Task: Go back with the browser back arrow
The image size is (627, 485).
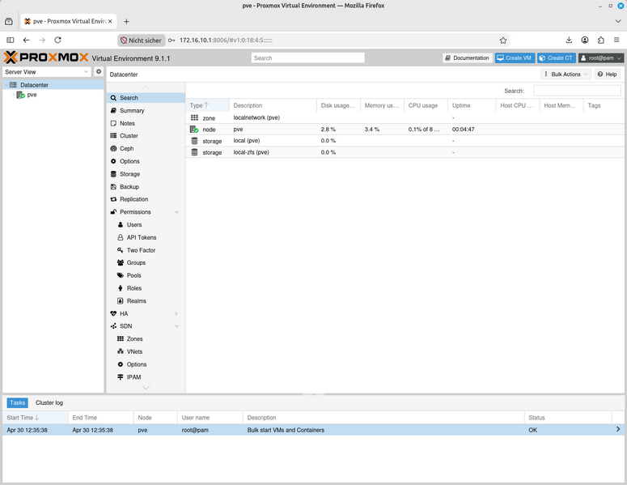Action: (26, 40)
